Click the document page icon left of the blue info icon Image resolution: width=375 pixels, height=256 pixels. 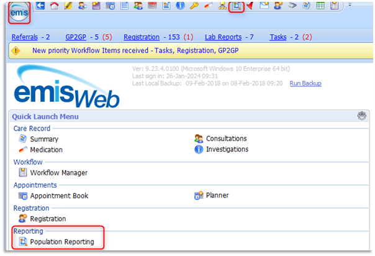(x=166, y=6)
